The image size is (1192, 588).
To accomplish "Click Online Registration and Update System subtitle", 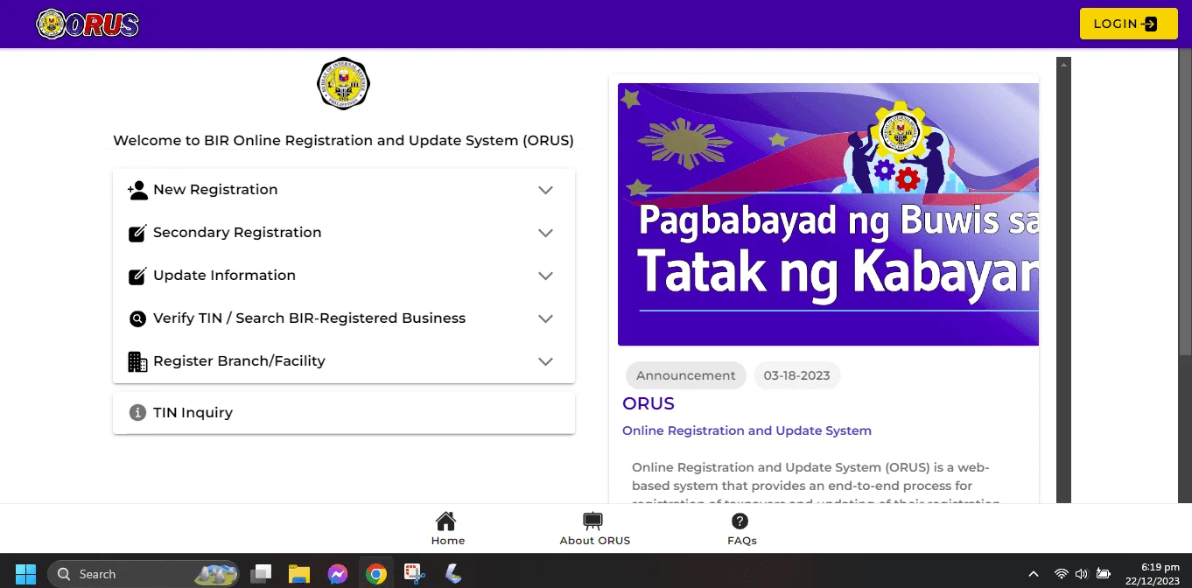I will (747, 430).
